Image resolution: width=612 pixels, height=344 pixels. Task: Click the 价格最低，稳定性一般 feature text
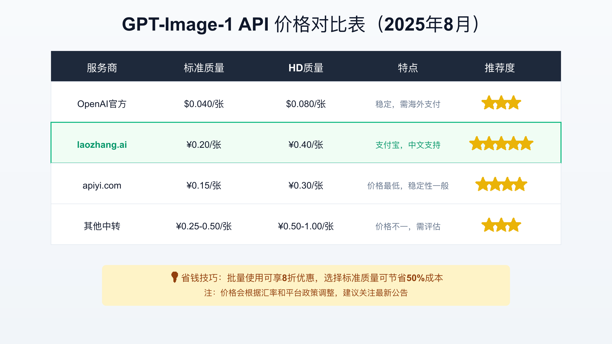click(x=408, y=186)
